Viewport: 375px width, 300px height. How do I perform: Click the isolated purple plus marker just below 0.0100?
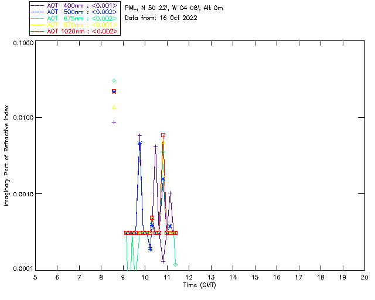pos(114,122)
